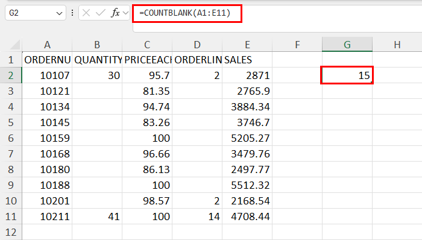Select row 12 header
Viewport: 422px width, 240px height.
(x=11, y=232)
